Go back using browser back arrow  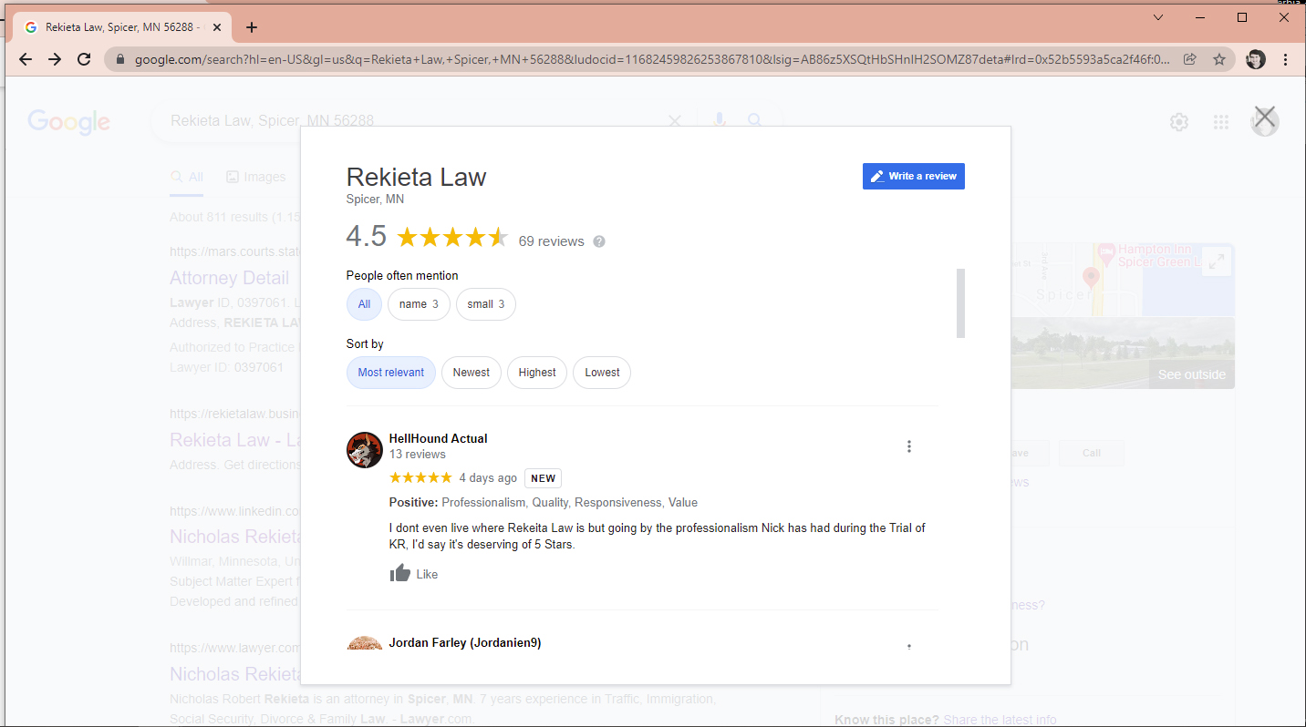tap(26, 59)
